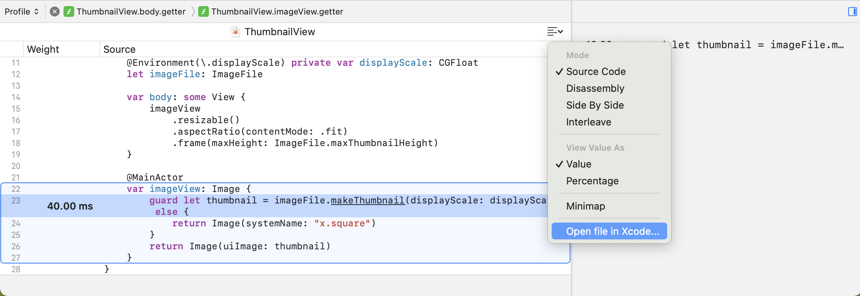Click the '.resizable()' line
The width and height of the screenshot is (860, 296).
click(206, 120)
